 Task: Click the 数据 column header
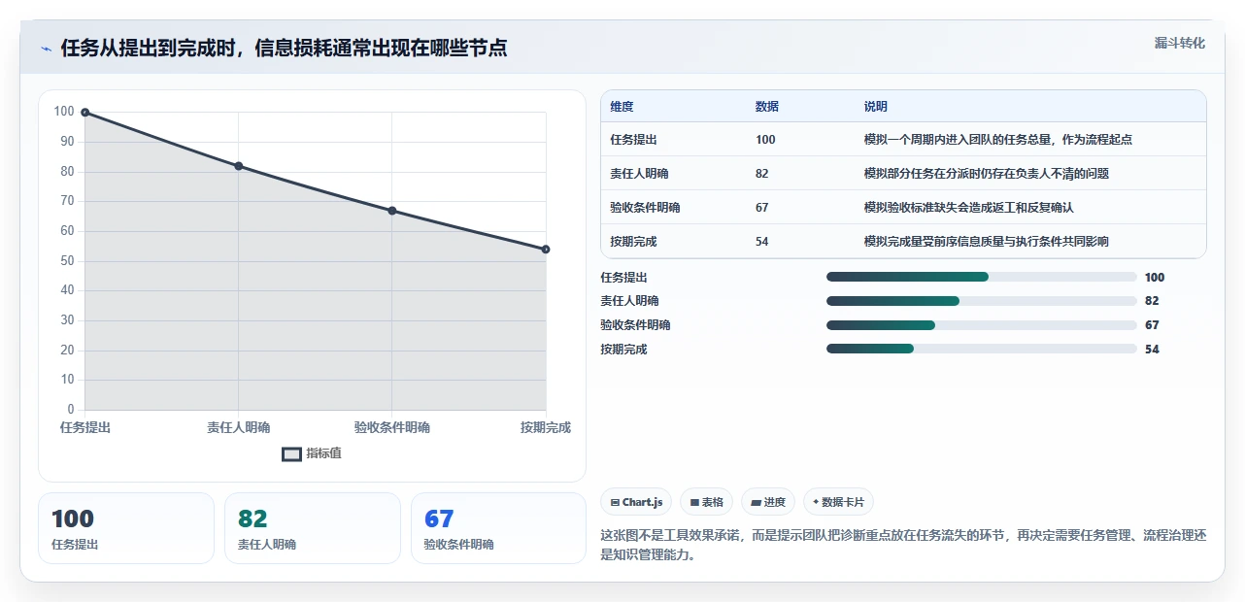point(767,107)
